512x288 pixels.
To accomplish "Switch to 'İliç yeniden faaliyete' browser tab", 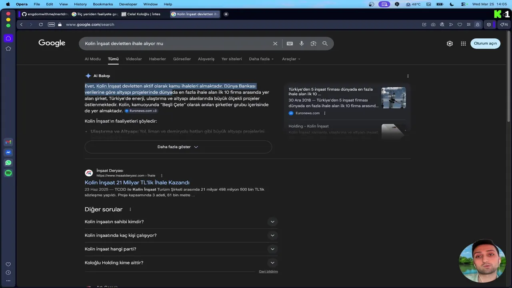I will tap(95, 14).
